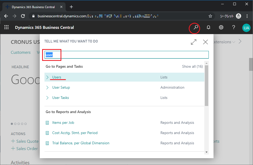253x165 pixels.
Task: Click the Lists category beside User Tasks
Action: coord(164,98)
